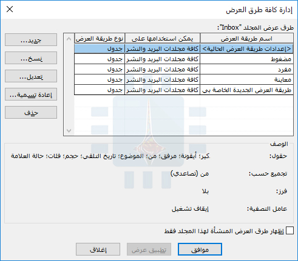The image size is (298, 261).
Task: Select طريقة العرض الجديدة الخاصة بي row
Action: click(184, 90)
